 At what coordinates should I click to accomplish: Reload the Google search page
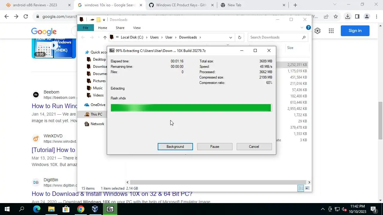point(26,17)
